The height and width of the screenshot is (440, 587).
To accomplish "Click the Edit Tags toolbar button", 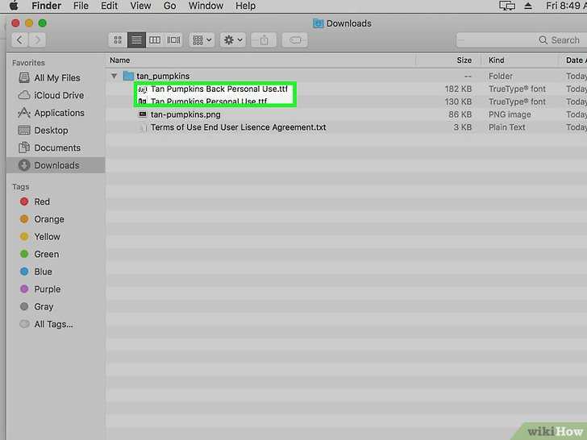I will click(x=295, y=39).
